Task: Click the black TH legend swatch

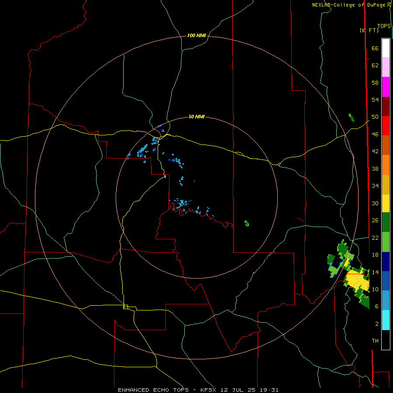Action: pos(386,340)
